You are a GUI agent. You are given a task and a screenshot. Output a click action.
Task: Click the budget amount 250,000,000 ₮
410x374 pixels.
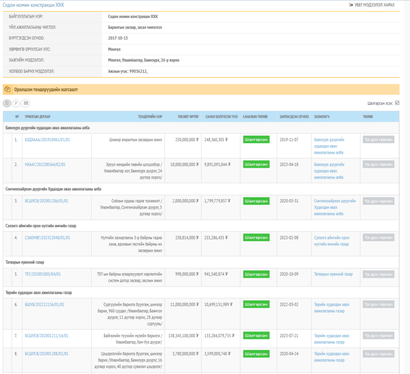tap(187, 140)
